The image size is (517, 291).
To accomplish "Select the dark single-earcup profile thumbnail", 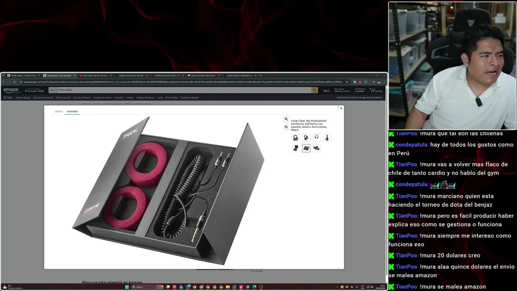I will (x=327, y=138).
